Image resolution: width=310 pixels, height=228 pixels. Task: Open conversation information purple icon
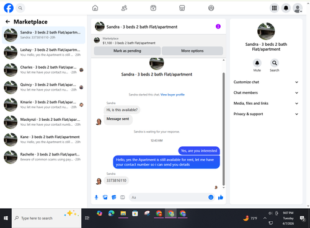click(x=218, y=27)
